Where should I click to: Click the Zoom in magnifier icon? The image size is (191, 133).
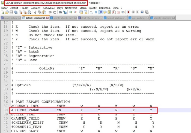click(x=70, y=12)
